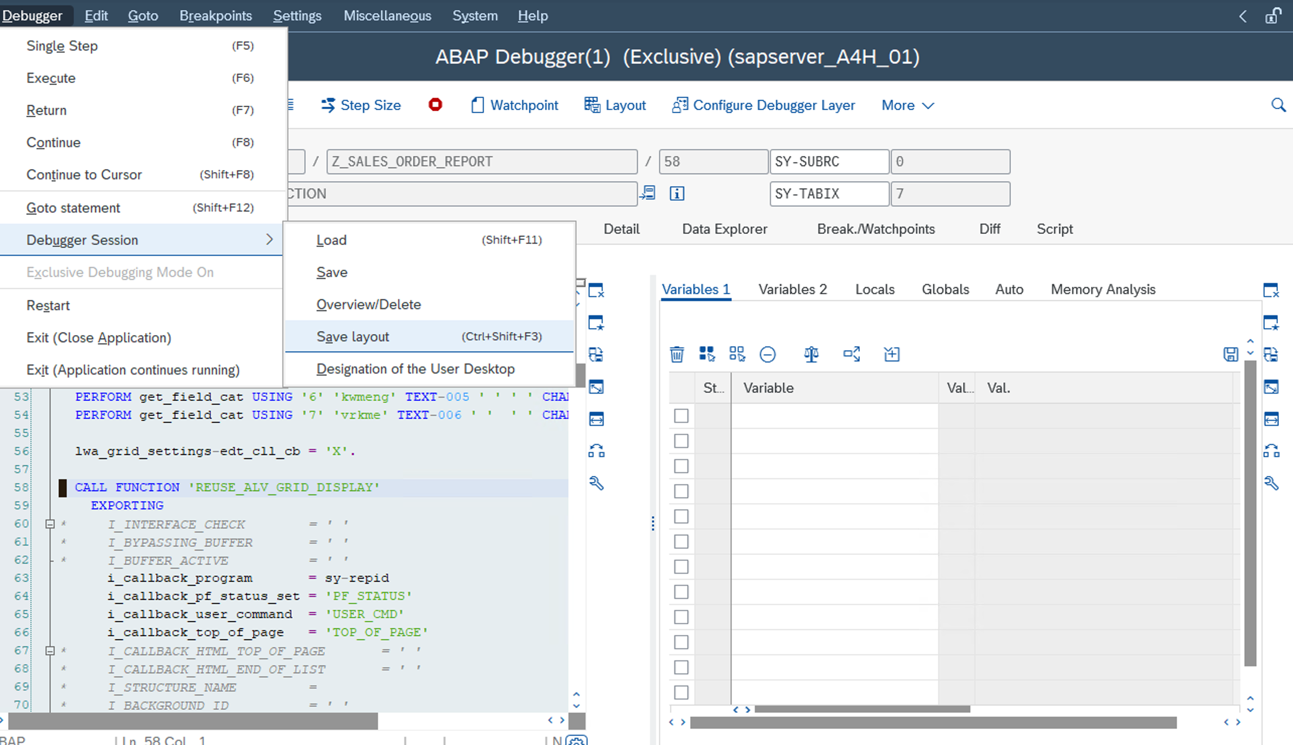Click the maximize horizontally icon in left strip
Image resolution: width=1293 pixels, height=745 pixels.
[x=596, y=419]
